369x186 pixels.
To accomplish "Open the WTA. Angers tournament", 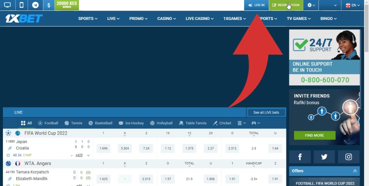I will coord(38,163).
